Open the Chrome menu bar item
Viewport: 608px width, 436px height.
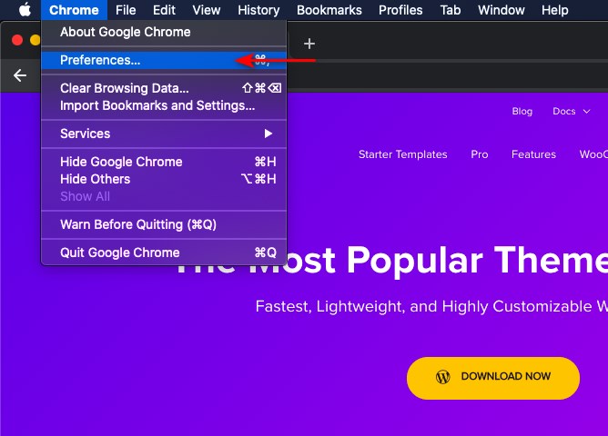coord(74,10)
